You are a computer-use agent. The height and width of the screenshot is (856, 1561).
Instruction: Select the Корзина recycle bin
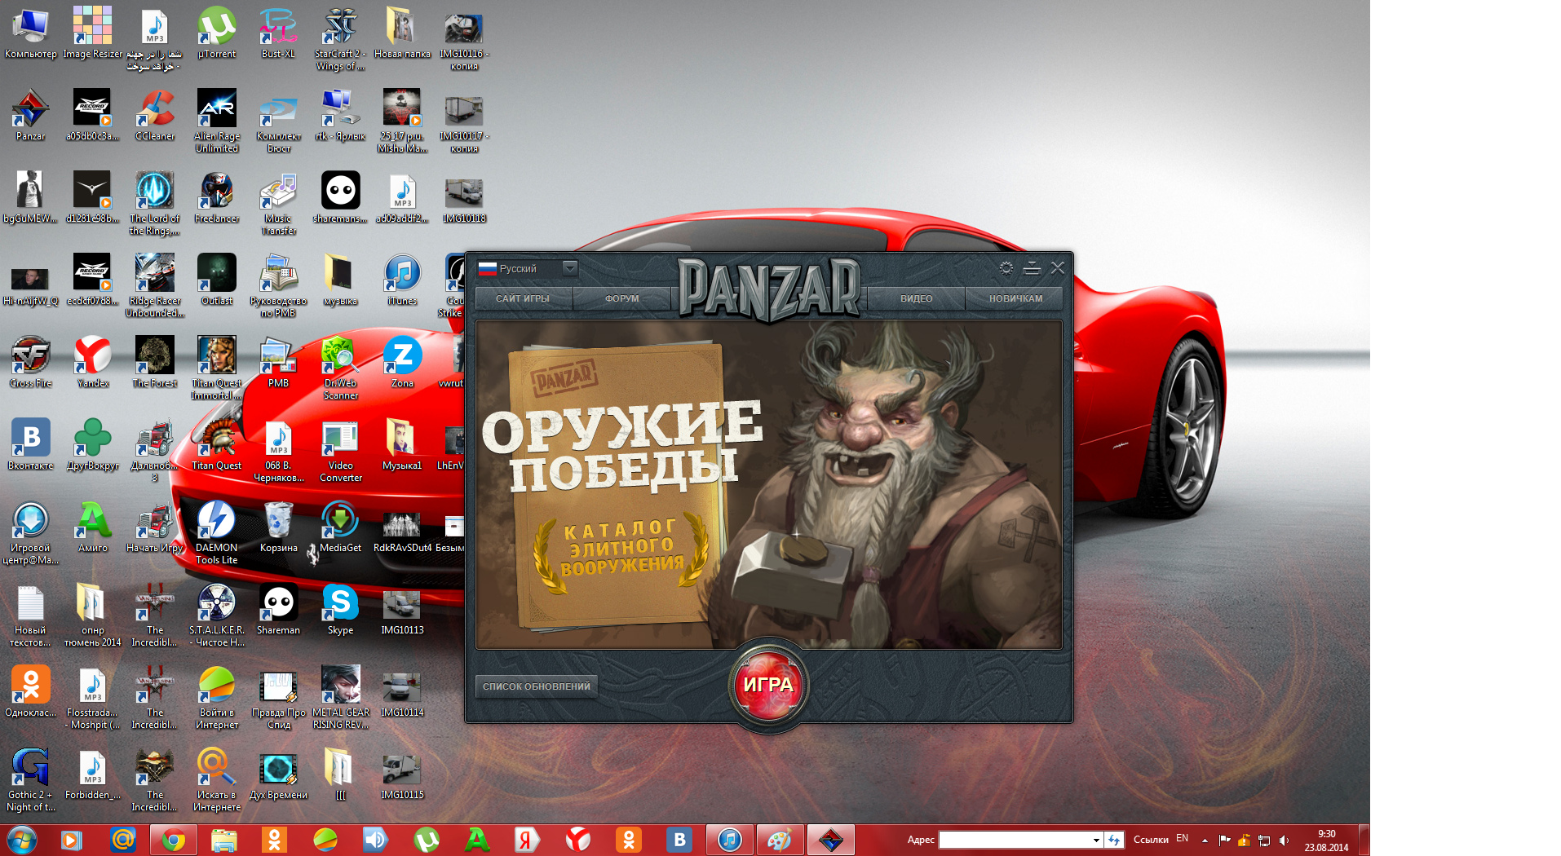click(x=278, y=527)
